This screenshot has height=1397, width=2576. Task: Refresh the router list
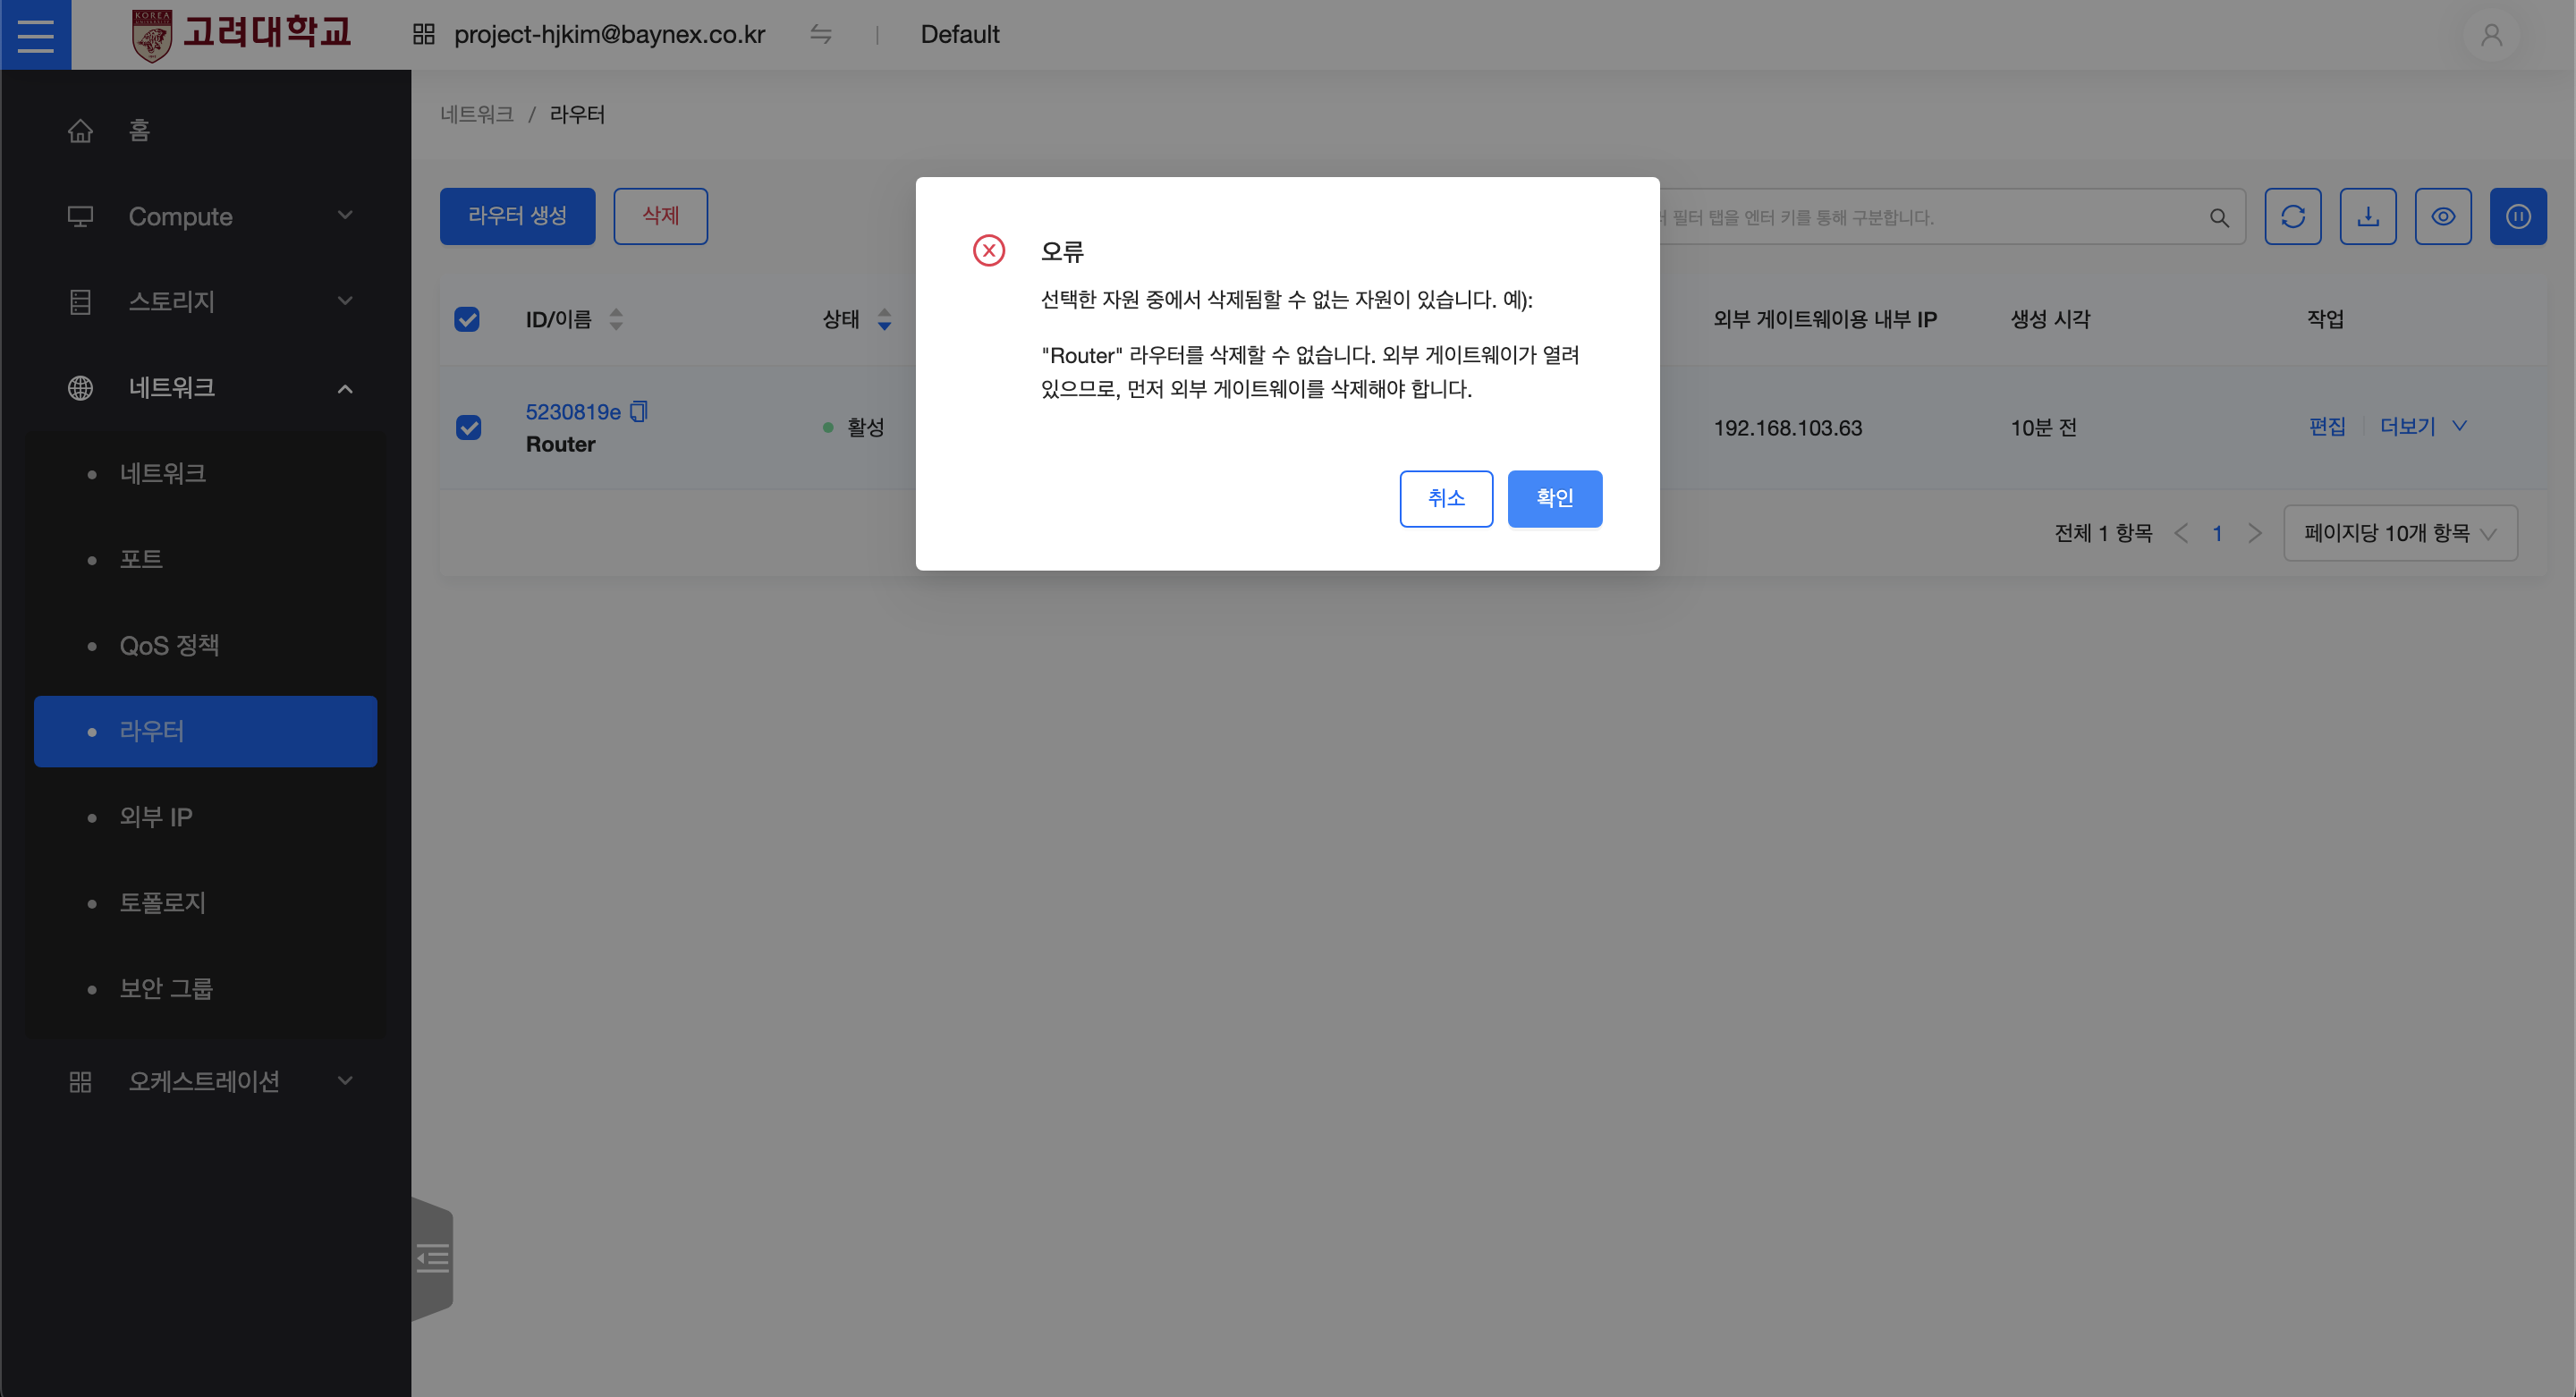point(2293,216)
